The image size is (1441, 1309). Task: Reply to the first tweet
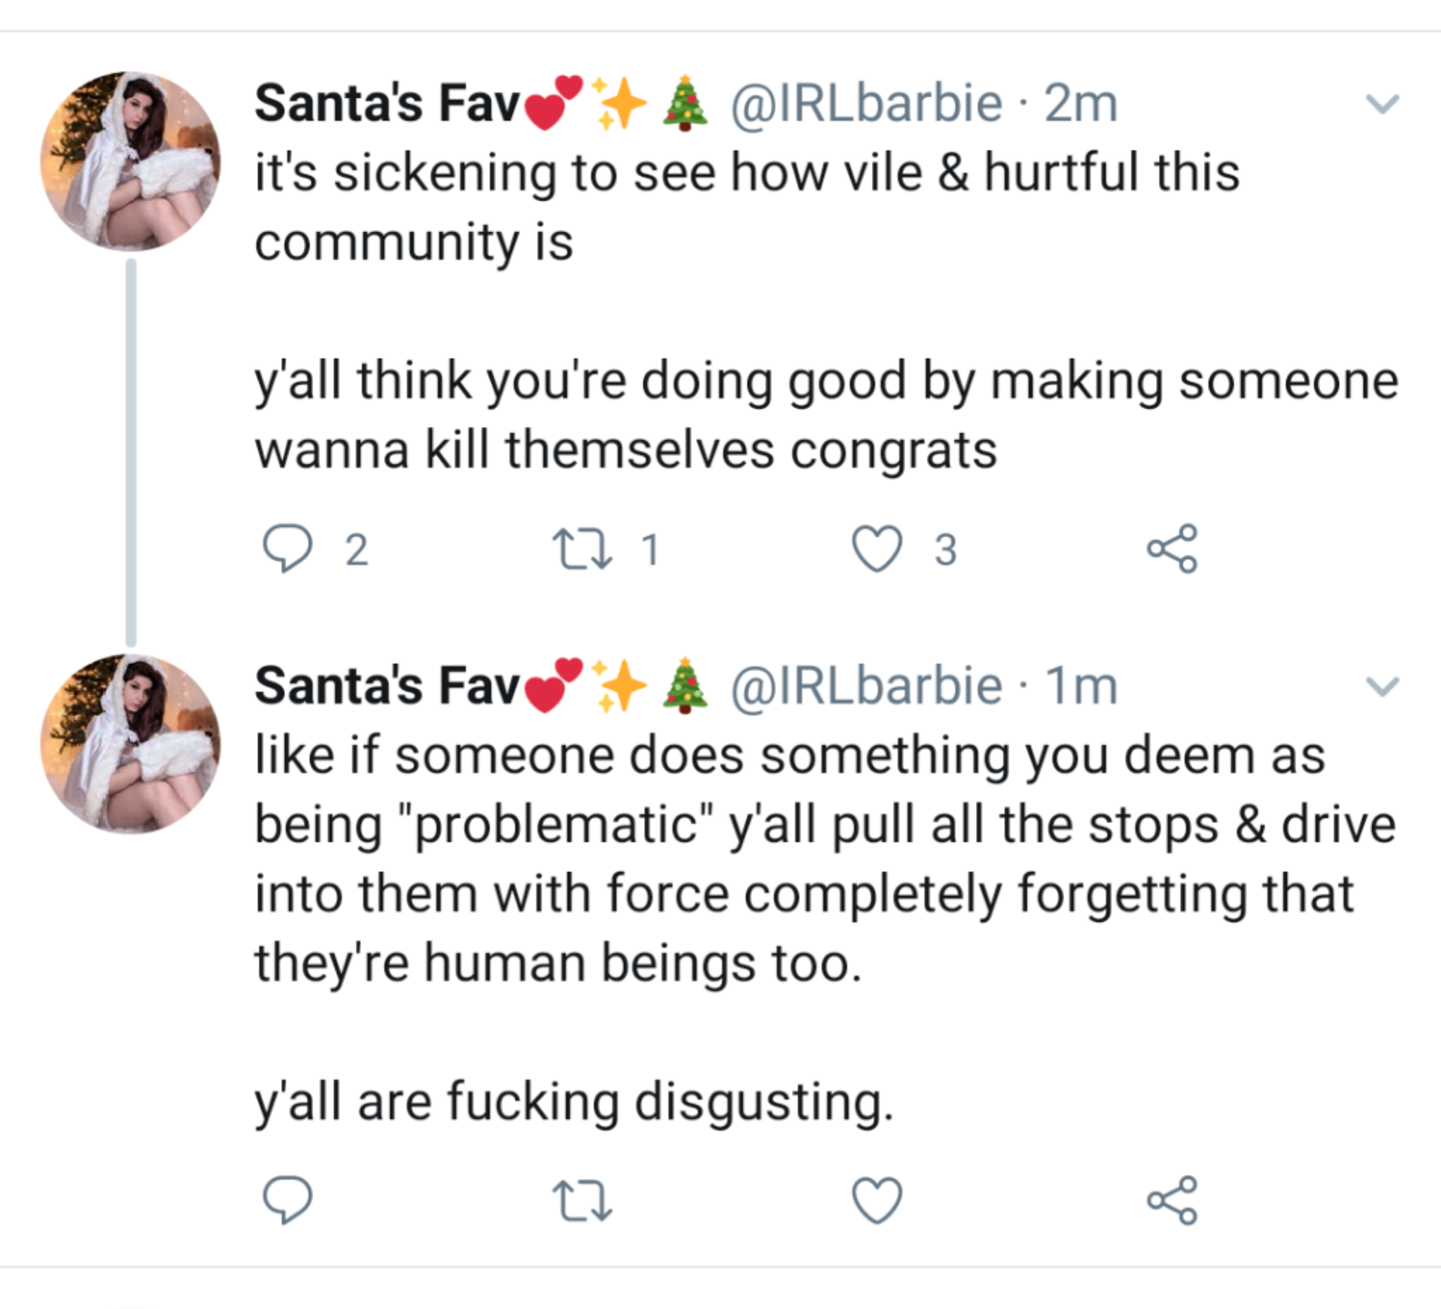287,549
